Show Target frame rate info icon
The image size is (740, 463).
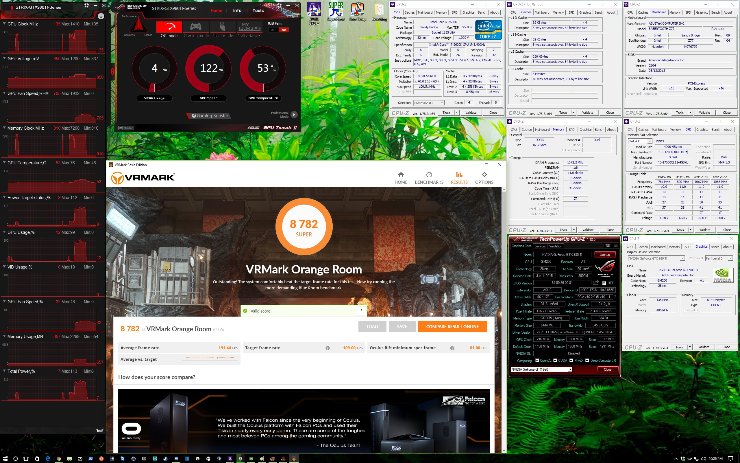click(328, 348)
